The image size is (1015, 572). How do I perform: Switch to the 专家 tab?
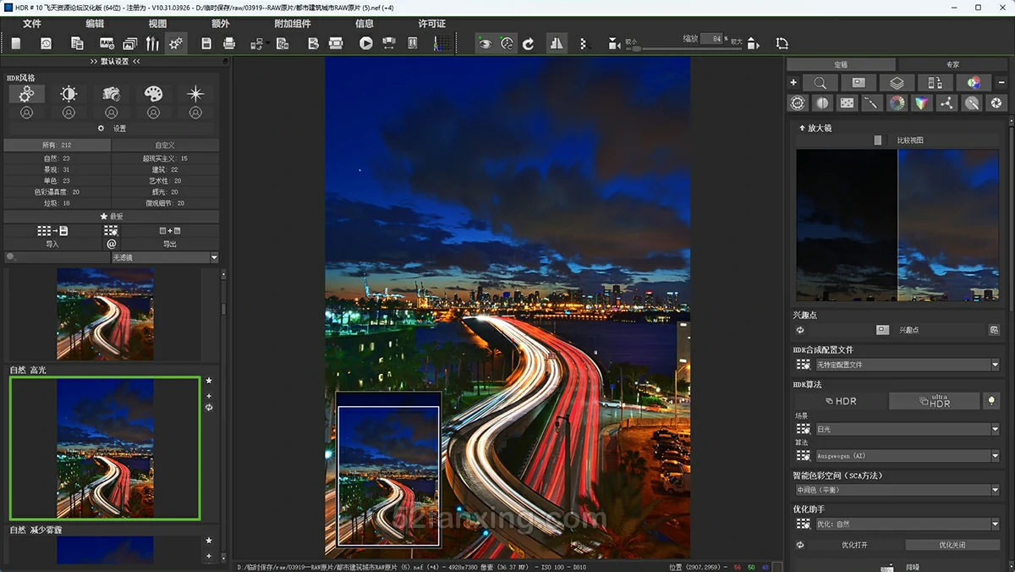[x=952, y=64]
